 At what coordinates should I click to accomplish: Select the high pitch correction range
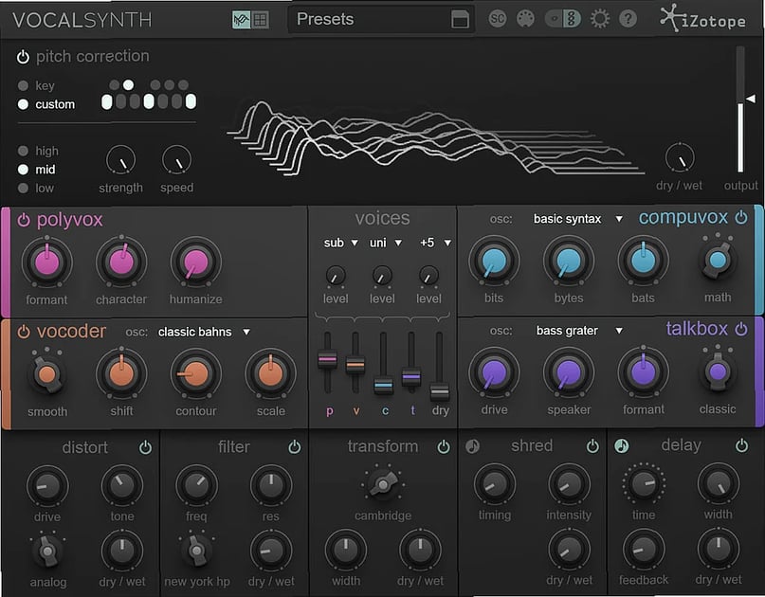click(x=21, y=150)
